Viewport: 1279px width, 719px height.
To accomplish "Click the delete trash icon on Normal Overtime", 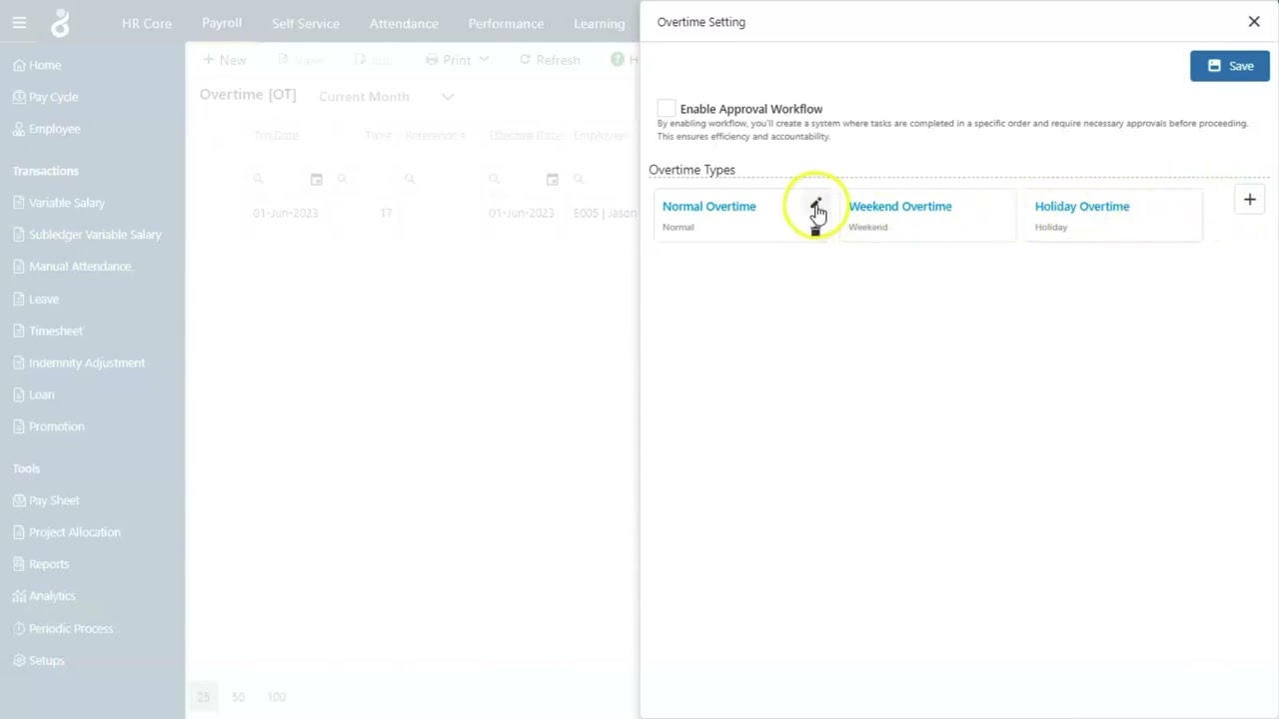I will 815,231.
